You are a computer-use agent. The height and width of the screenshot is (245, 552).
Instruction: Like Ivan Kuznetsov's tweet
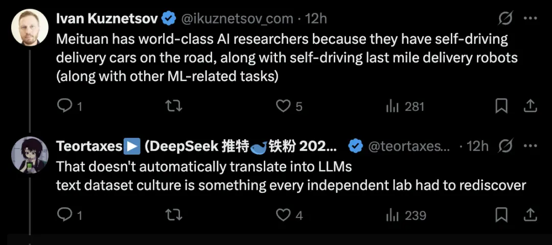[283, 106]
